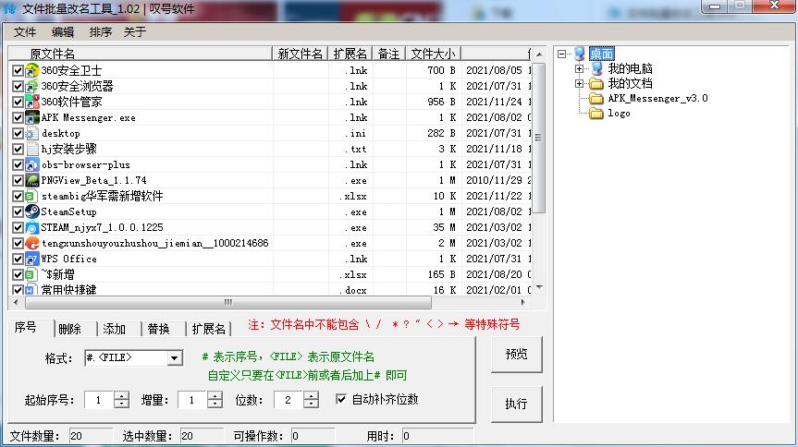
Task: Uncheck the desktop.ini file checkbox
Action: point(18,133)
